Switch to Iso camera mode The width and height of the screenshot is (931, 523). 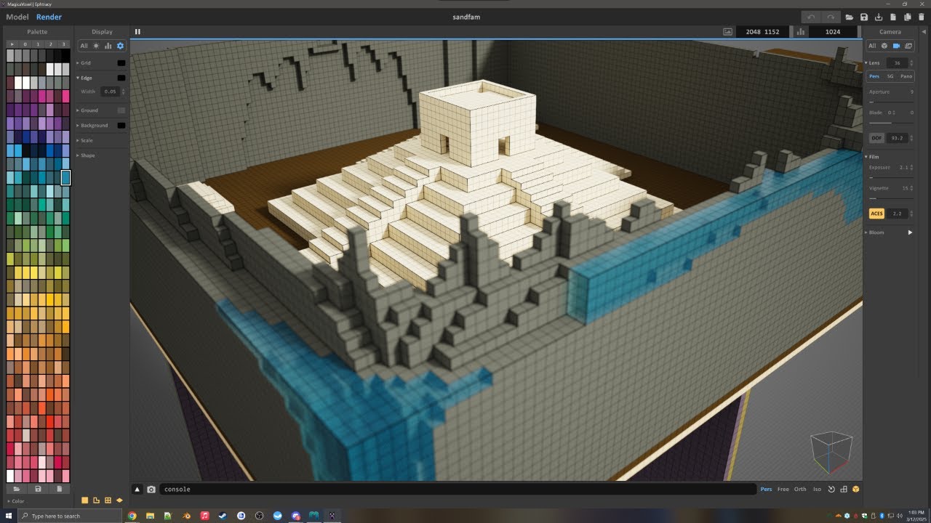tap(817, 490)
